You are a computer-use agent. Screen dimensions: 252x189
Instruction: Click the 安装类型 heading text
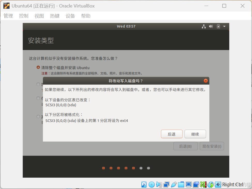(41, 40)
